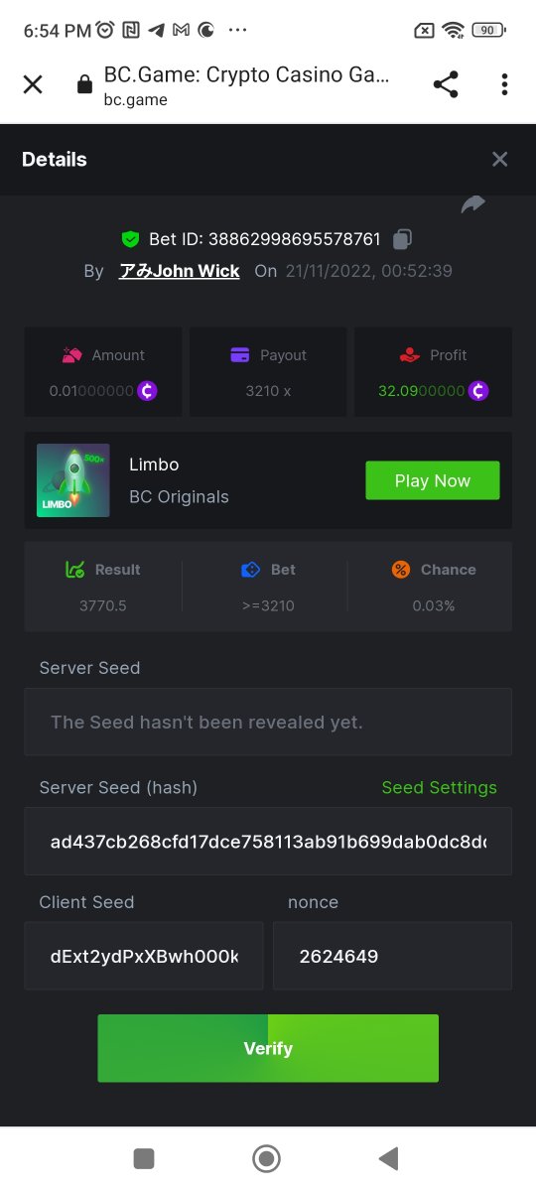The height and width of the screenshot is (1191, 536).
Task: Tap the Android home button
Action: click(265, 1158)
